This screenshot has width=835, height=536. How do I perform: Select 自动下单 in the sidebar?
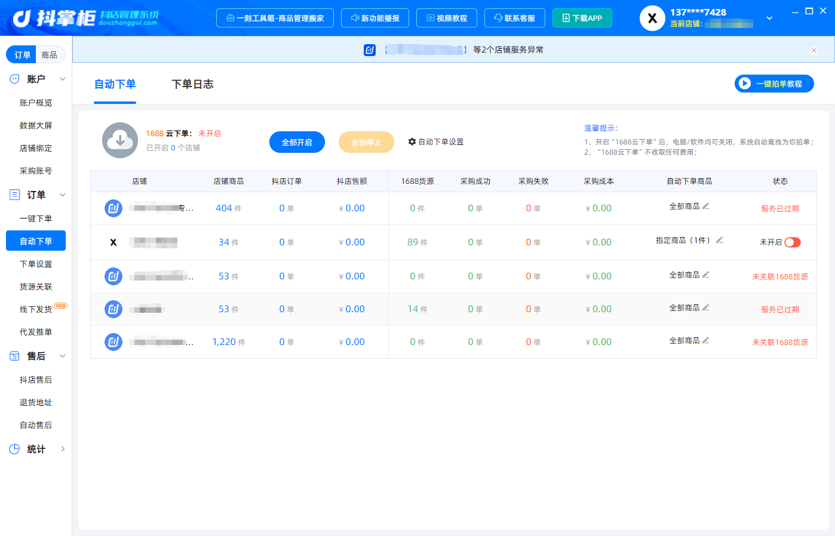tap(36, 241)
